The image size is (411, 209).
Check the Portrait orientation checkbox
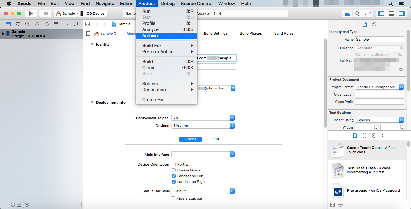pyautogui.click(x=173, y=164)
